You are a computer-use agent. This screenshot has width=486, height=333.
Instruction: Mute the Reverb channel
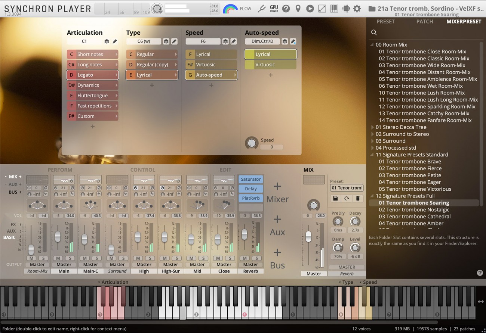tap(245, 258)
